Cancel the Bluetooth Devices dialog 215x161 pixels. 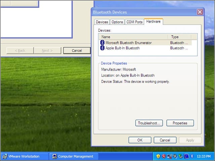pyautogui.click(x=165, y=140)
